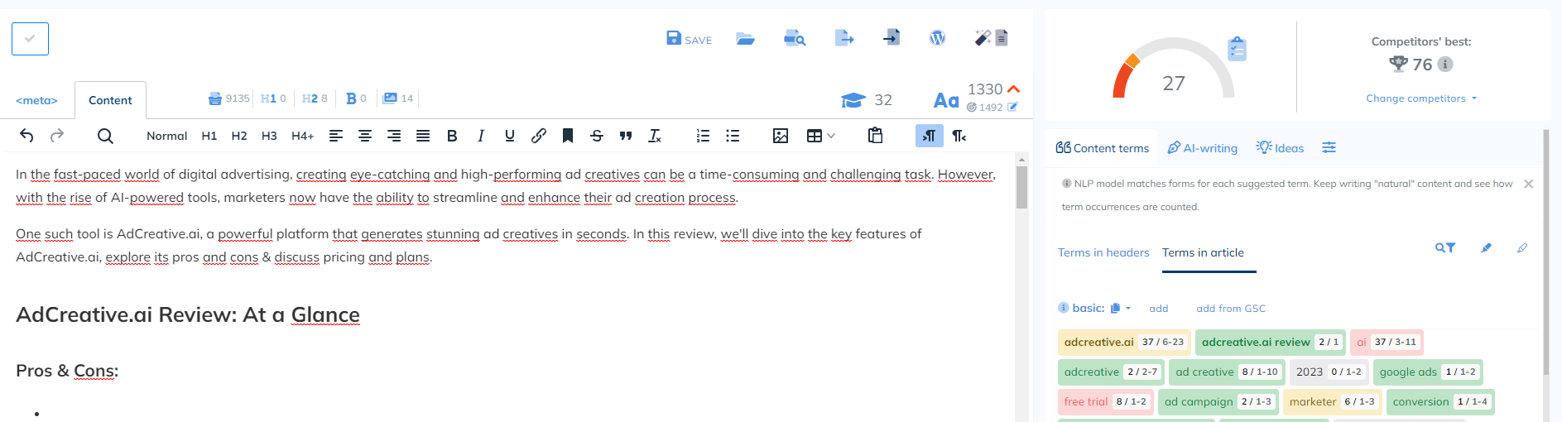Screen dimensions: 1562x422
Task: Click the search filter icon for terms
Action: 1445,247
